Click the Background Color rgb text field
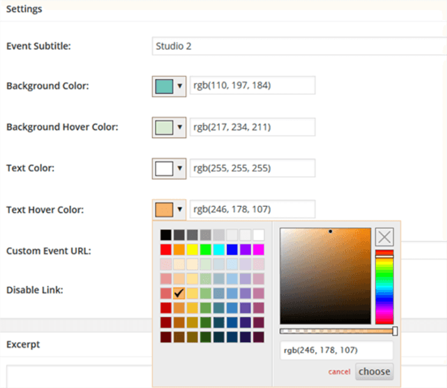The height and width of the screenshot is (388, 447). [x=252, y=85]
